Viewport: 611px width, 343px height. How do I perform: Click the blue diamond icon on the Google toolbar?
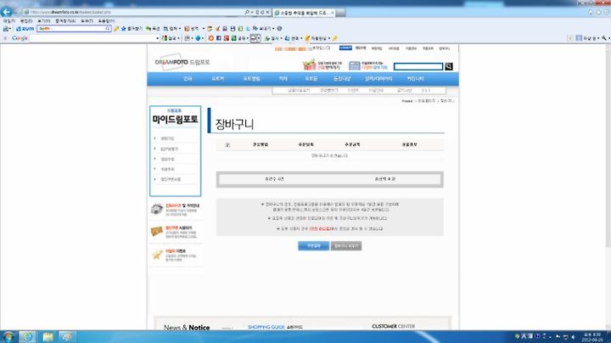(x=198, y=38)
